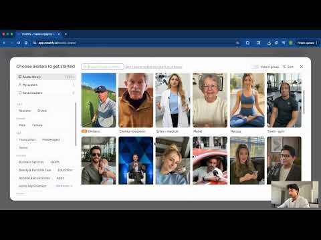The image size is (321, 240).
Task: Choose the woman holding phone avatar
Action: (247, 161)
